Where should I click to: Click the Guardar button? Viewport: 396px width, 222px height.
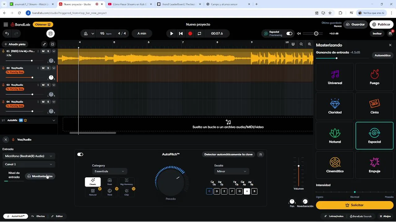click(355, 24)
